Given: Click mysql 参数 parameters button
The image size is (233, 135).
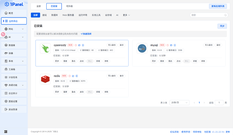Looking at the screenshot, I should coord(203,61).
